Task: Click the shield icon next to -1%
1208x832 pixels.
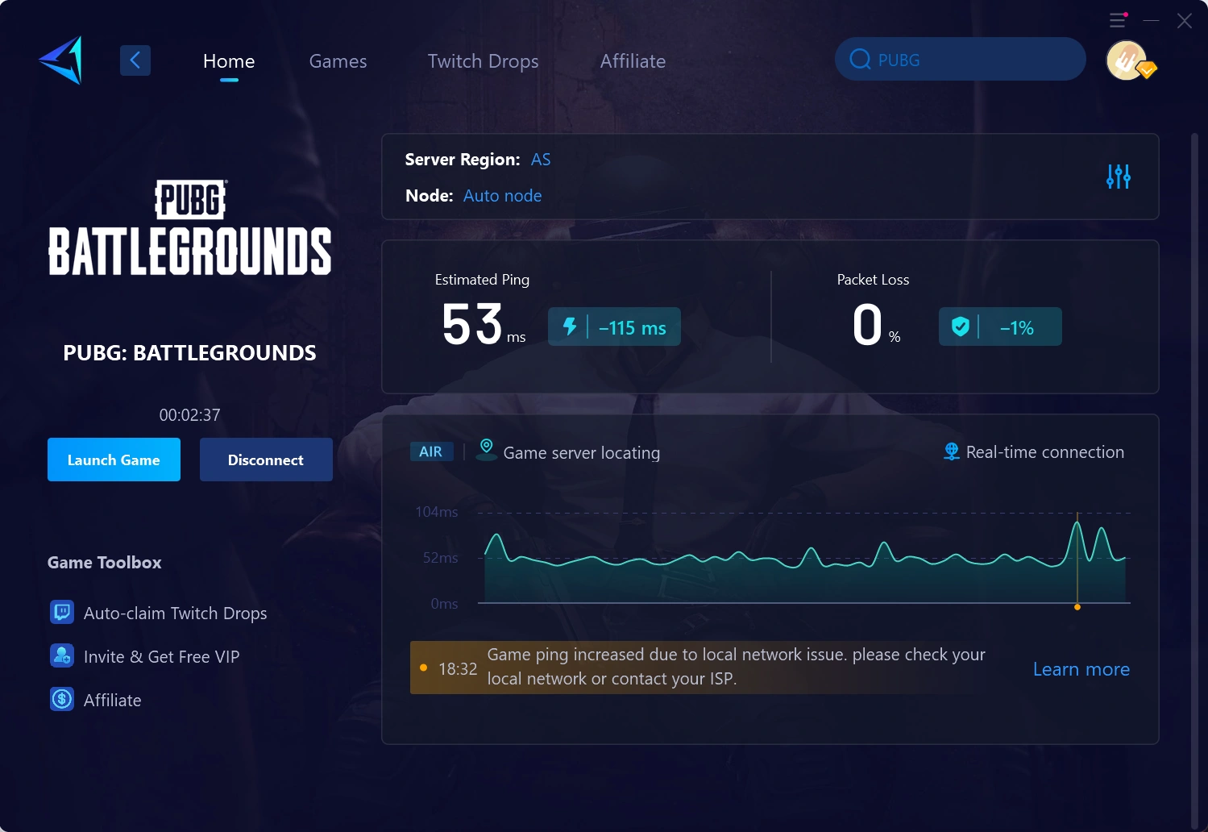Action: point(961,327)
